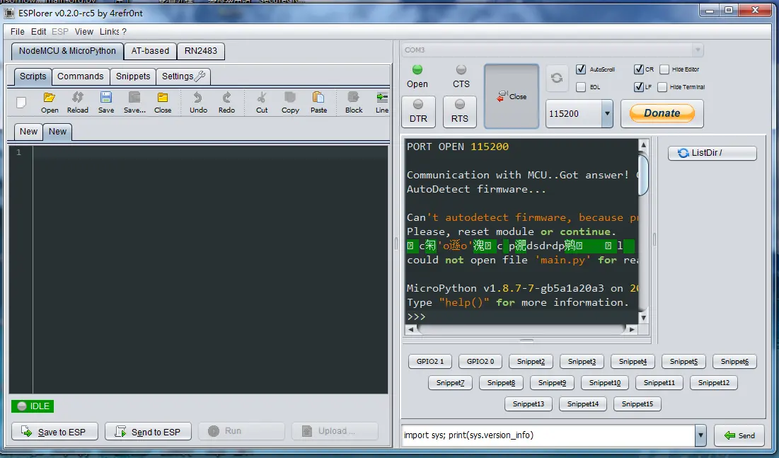Click the terminal horizontal scroll right arrow
The image size is (779, 458).
pos(631,329)
